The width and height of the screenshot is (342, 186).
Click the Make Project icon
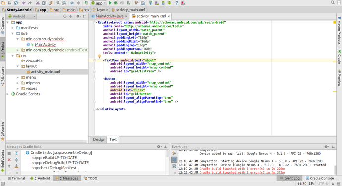[86, 3]
